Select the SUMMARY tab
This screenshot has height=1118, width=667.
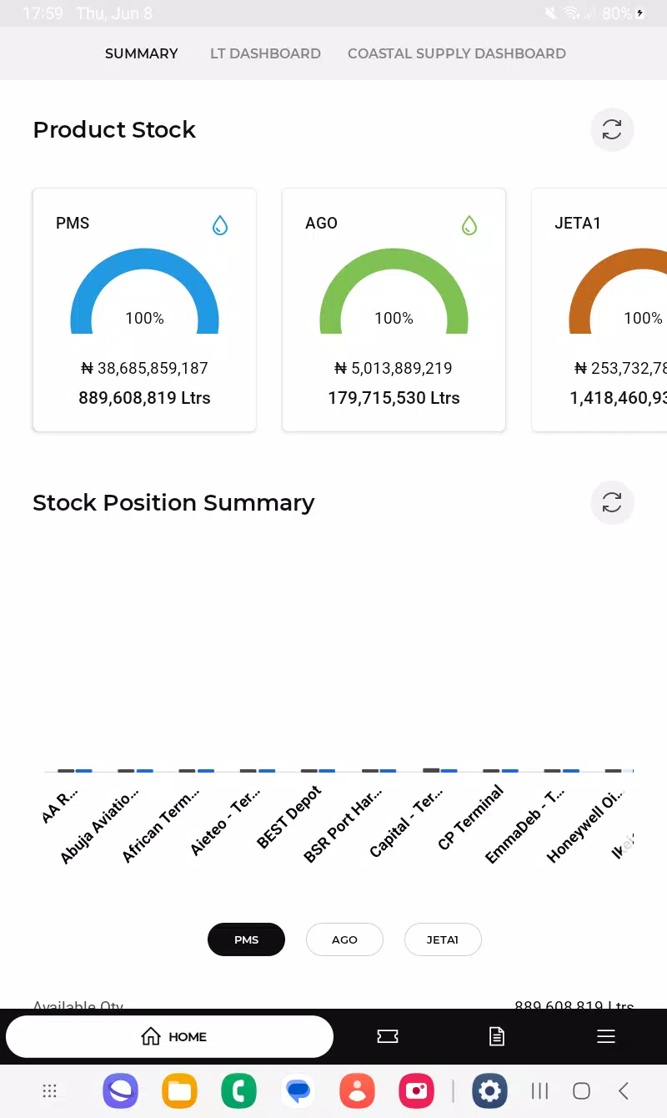(x=142, y=53)
